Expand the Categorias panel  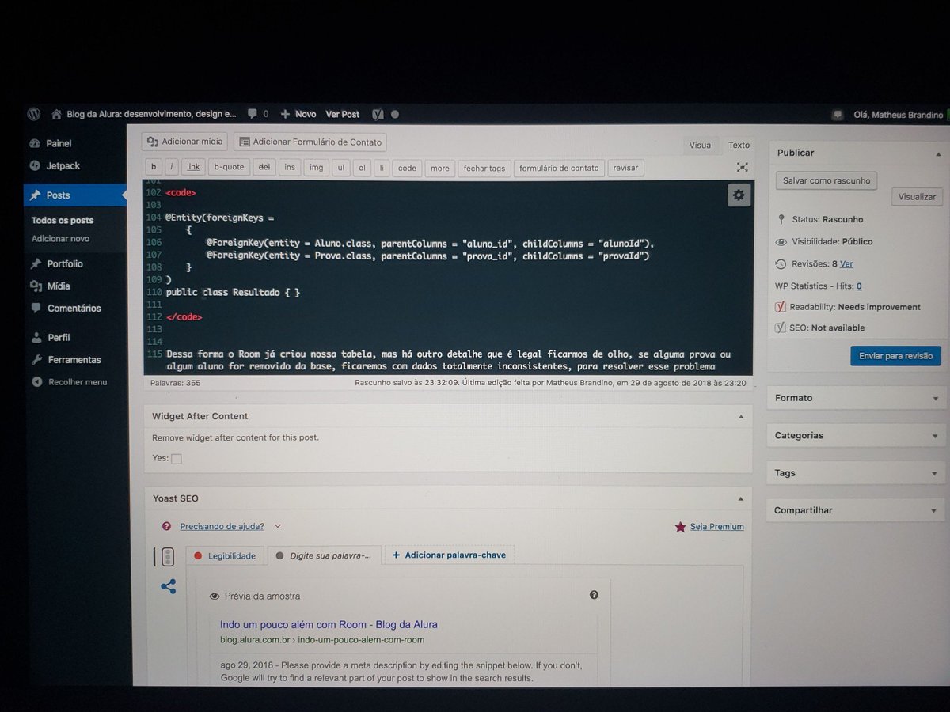[935, 436]
